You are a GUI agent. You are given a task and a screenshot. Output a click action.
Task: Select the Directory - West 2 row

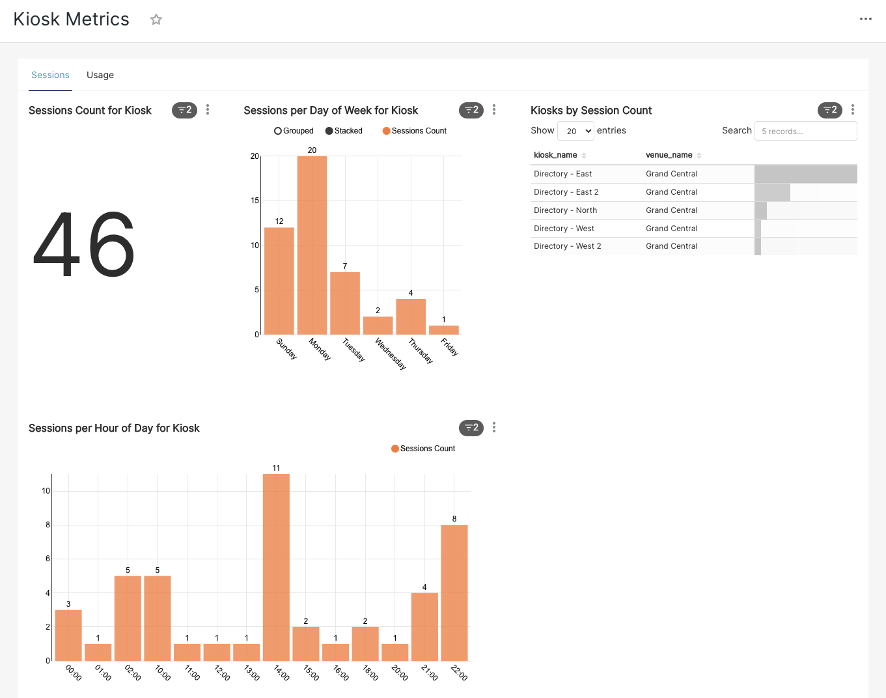click(694, 246)
